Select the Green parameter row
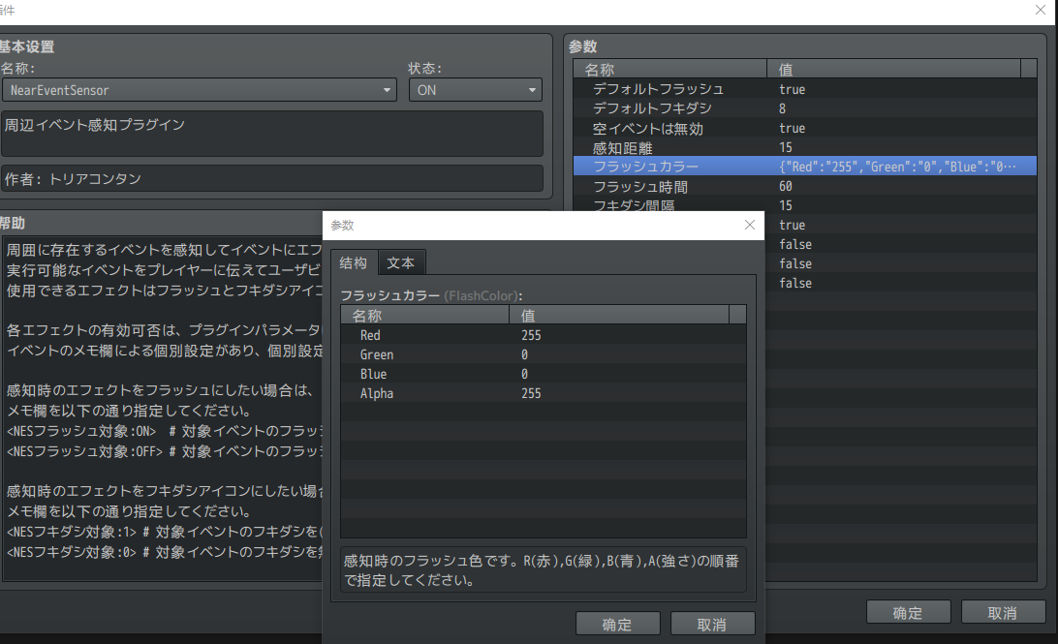Image resolution: width=1058 pixels, height=644 pixels. (x=544, y=354)
